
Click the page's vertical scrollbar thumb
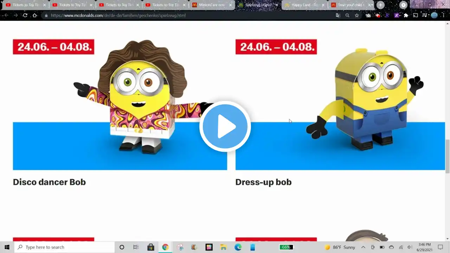coord(448,156)
